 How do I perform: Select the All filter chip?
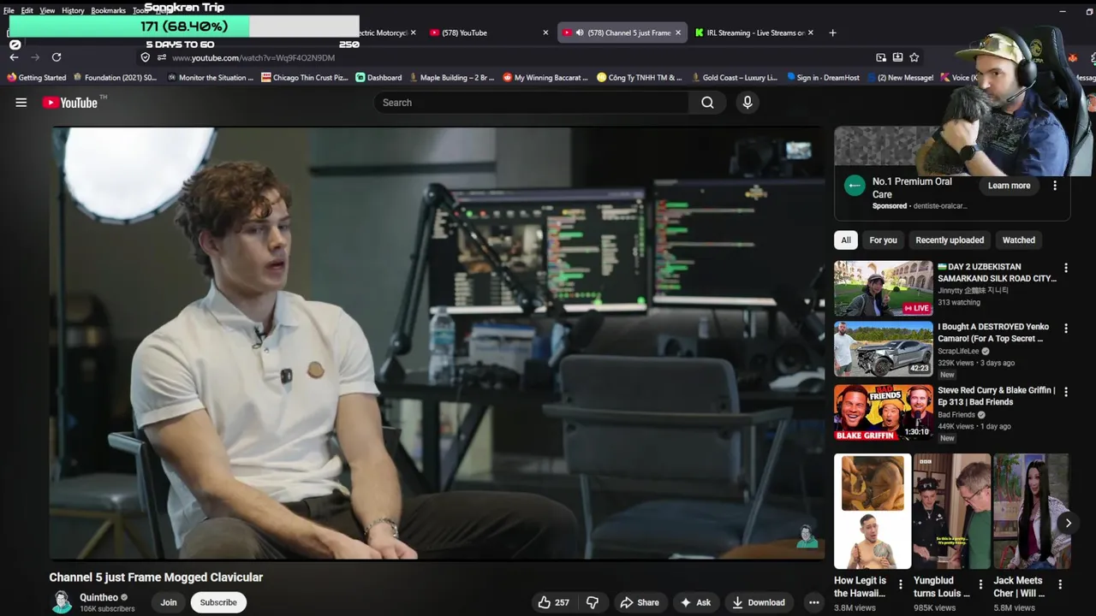[x=846, y=240]
